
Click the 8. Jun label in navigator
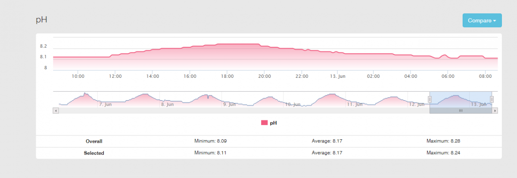point(167,104)
